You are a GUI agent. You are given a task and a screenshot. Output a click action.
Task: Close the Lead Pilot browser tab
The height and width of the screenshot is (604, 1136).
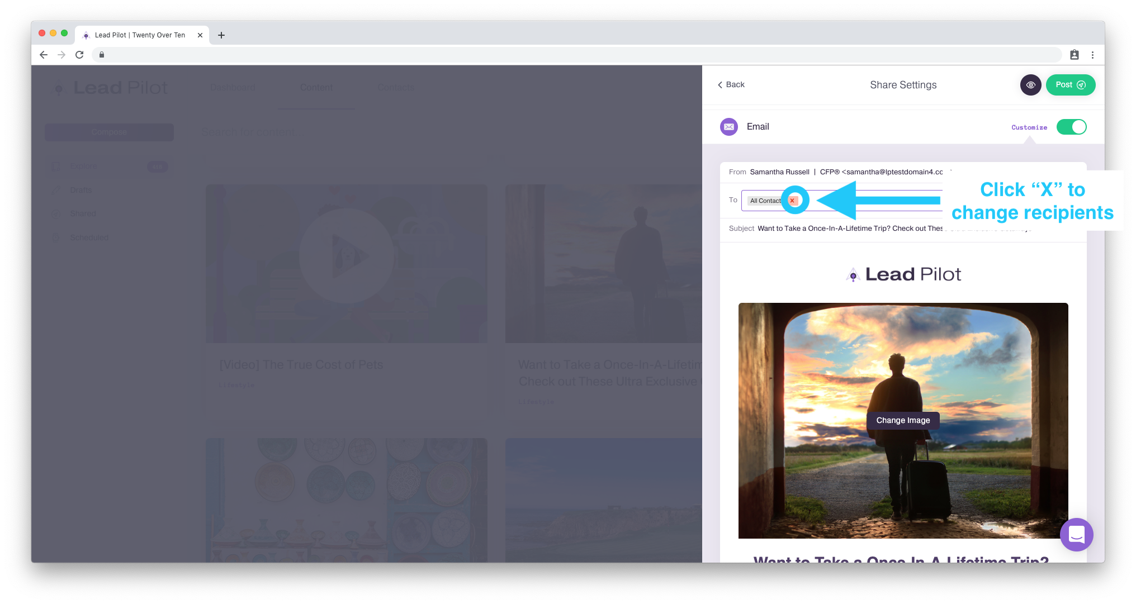point(200,35)
